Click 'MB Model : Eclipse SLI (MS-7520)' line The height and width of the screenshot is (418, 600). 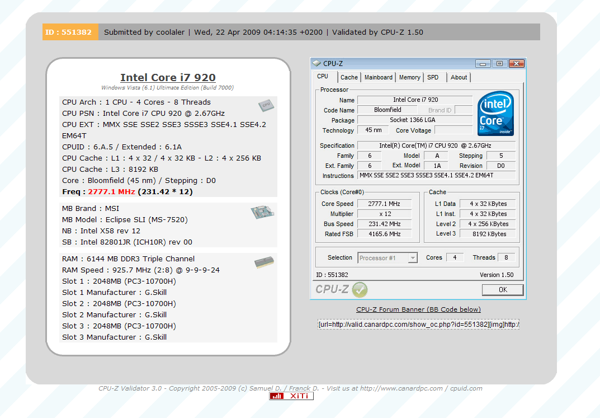coord(125,220)
